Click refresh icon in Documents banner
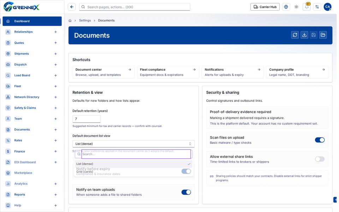The width and height of the screenshot is (339, 212). (x=295, y=35)
